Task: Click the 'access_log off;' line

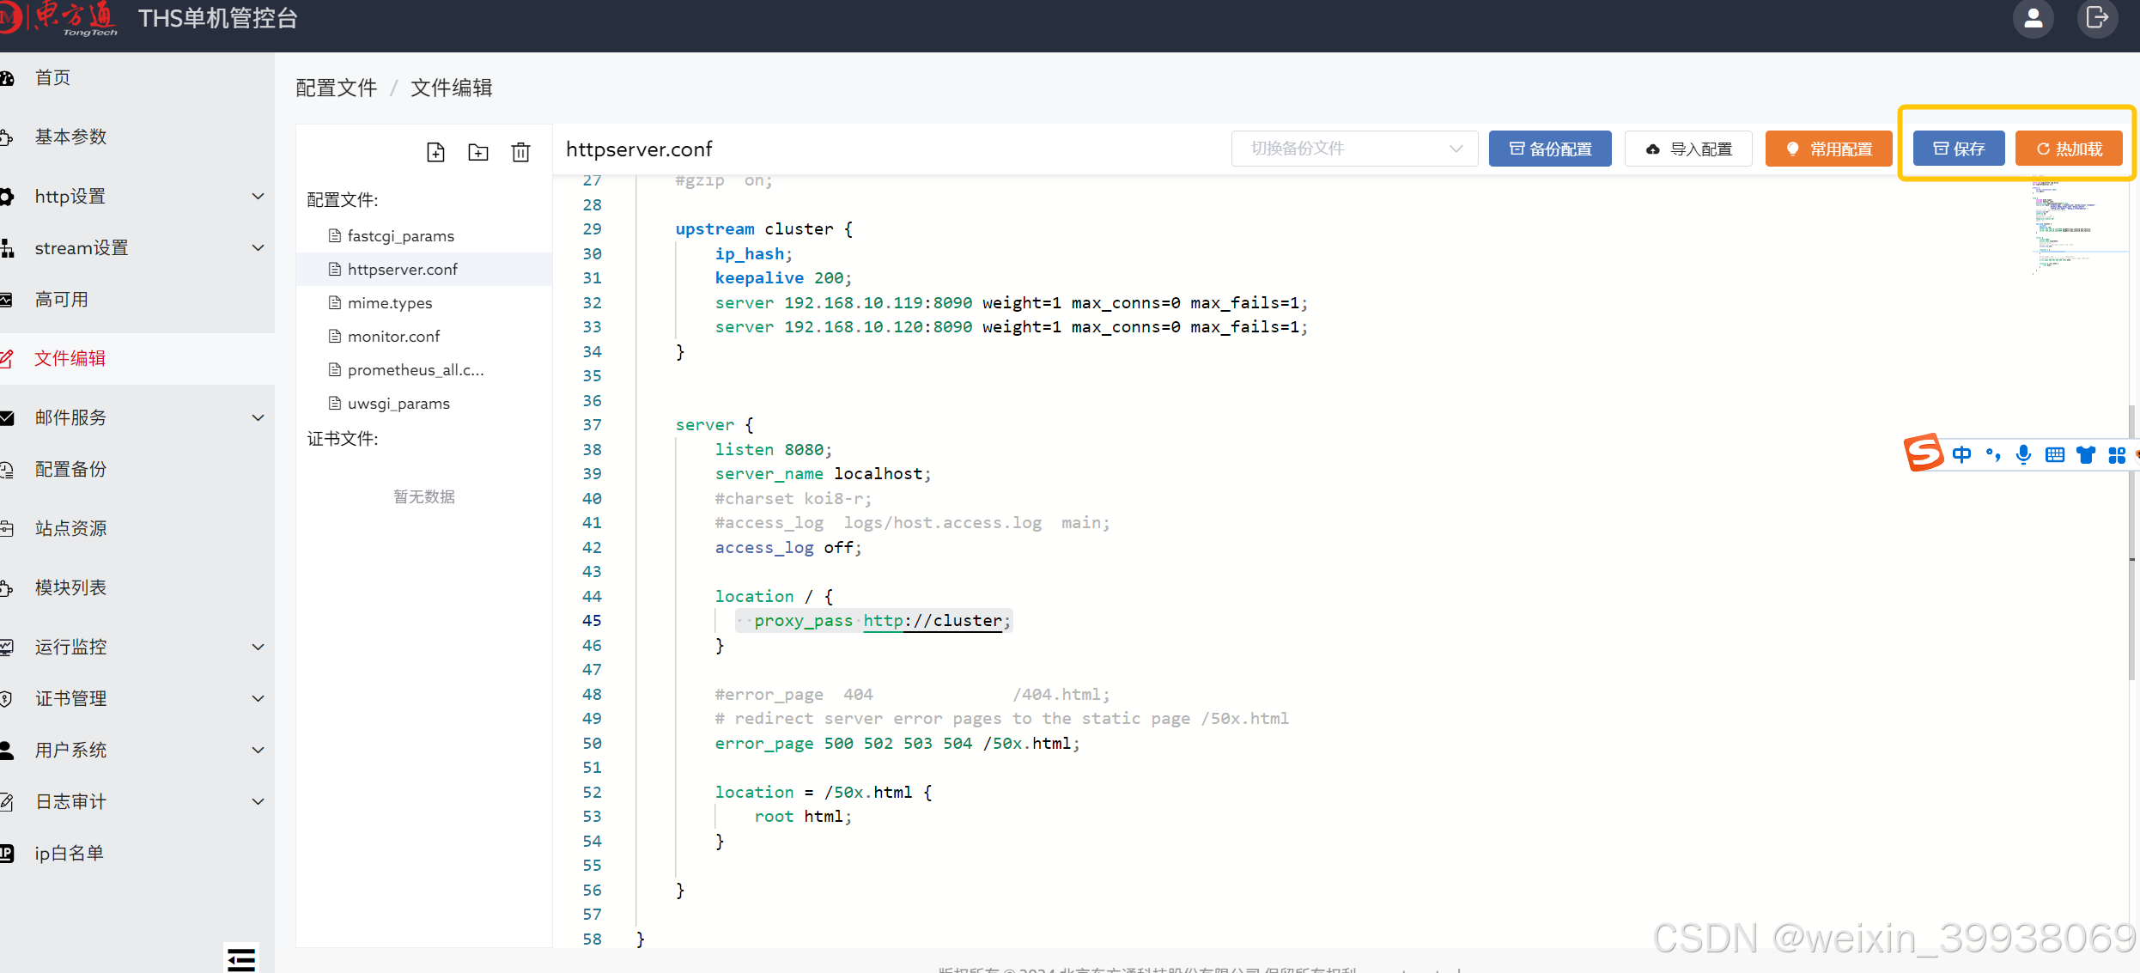Action: coord(788,548)
